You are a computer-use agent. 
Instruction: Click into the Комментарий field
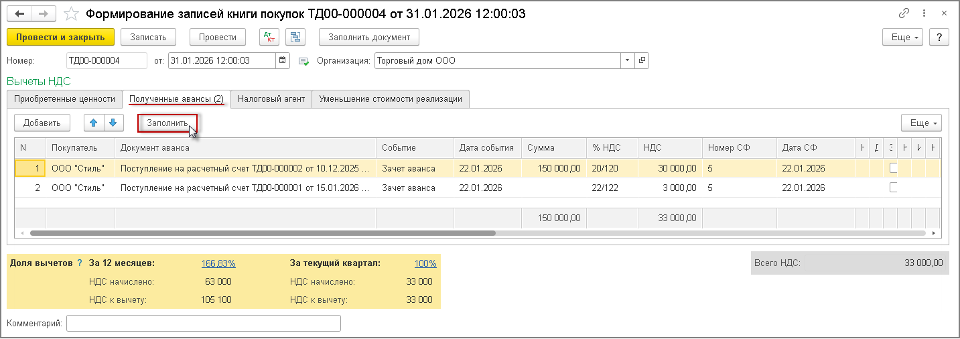204,324
